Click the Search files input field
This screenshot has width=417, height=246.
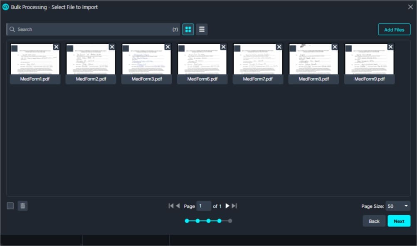[94, 30]
